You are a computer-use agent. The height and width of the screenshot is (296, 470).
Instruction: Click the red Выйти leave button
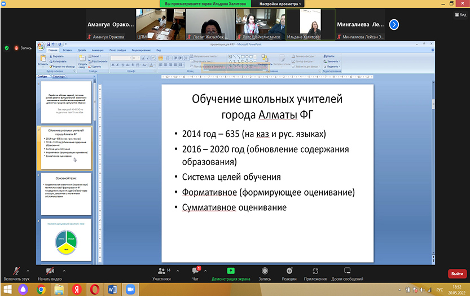[456, 273]
